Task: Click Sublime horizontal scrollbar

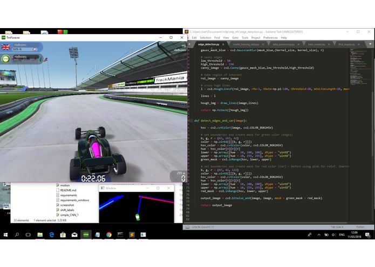Action: click(x=267, y=223)
